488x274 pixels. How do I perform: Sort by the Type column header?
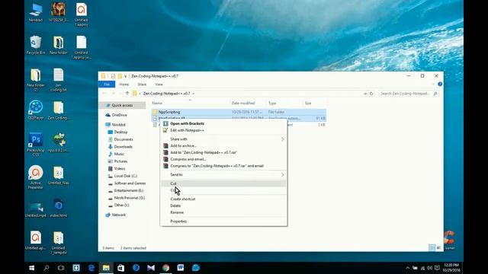point(272,104)
